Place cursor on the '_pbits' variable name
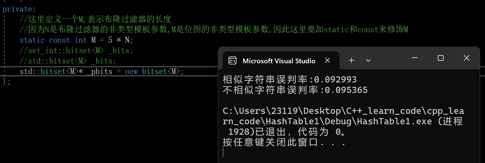The height and width of the screenshot is (163, 485). point(100,71)
